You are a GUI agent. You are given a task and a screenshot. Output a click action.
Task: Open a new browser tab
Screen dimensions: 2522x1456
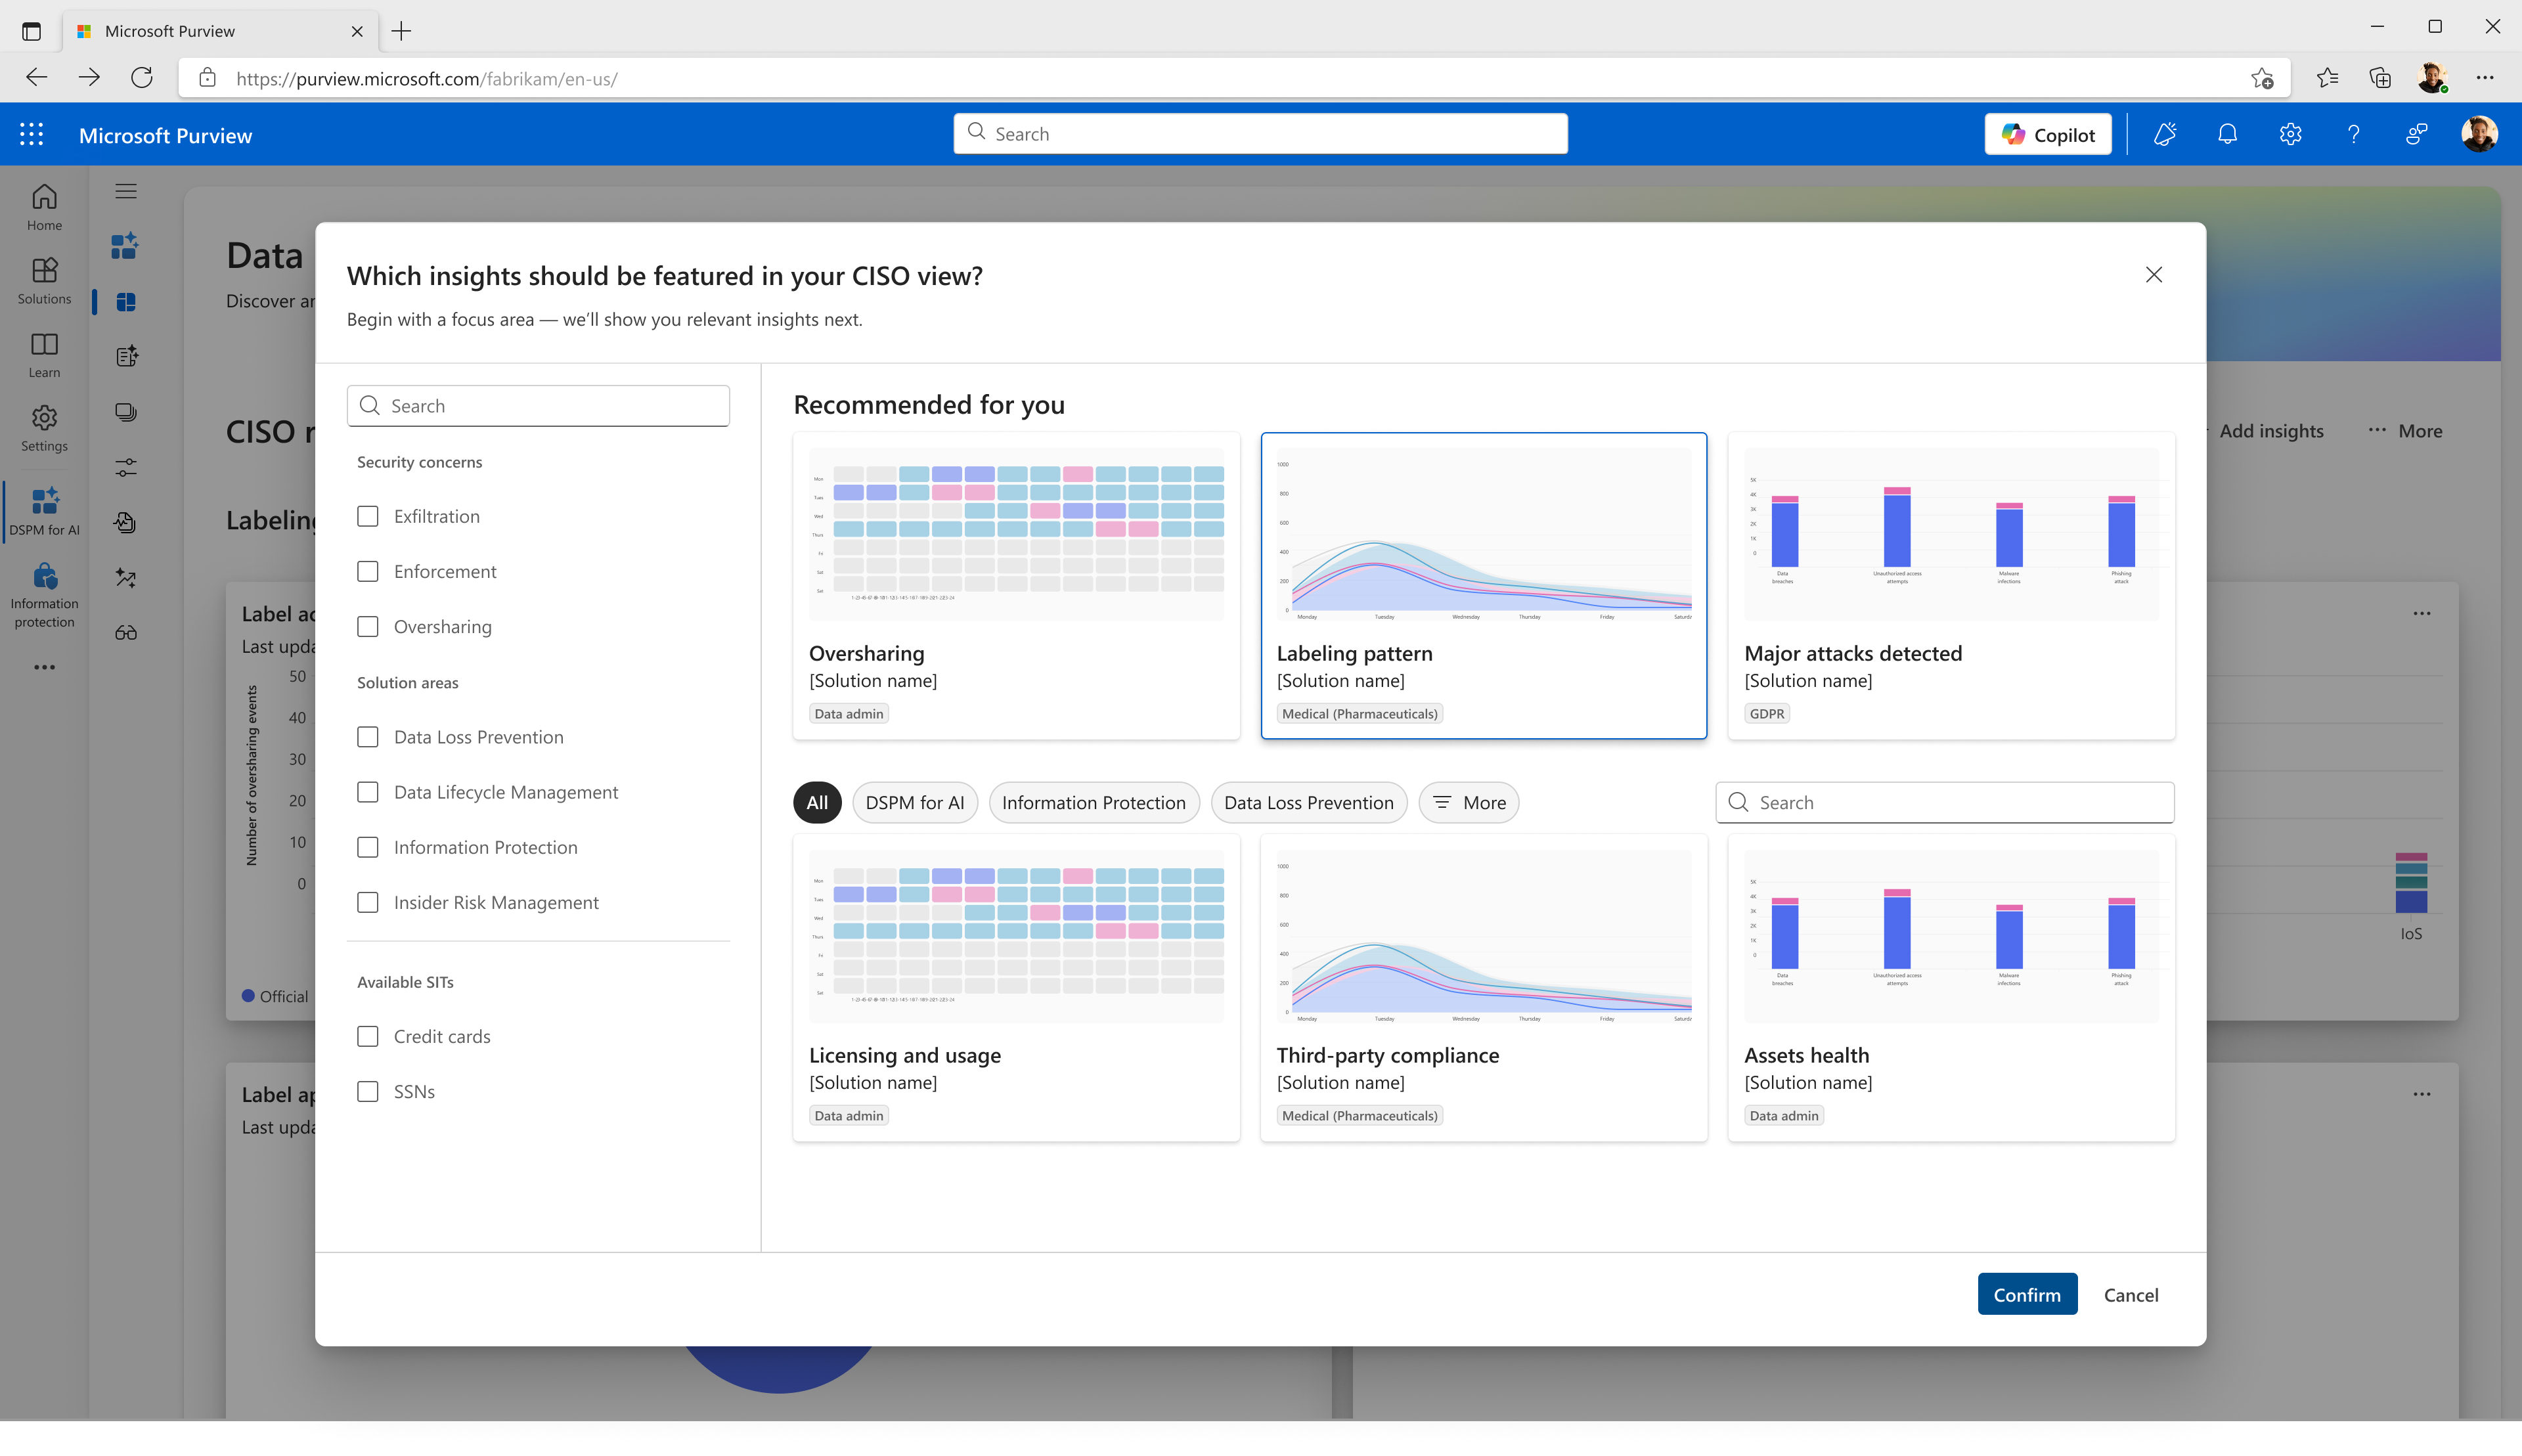point(401,31)
